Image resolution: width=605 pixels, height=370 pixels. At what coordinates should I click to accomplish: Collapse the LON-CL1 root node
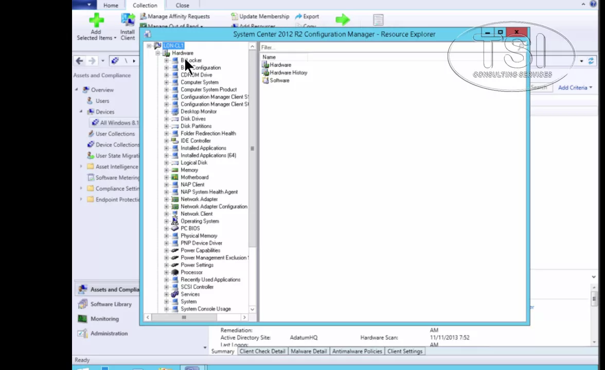(x=149, y=45)
